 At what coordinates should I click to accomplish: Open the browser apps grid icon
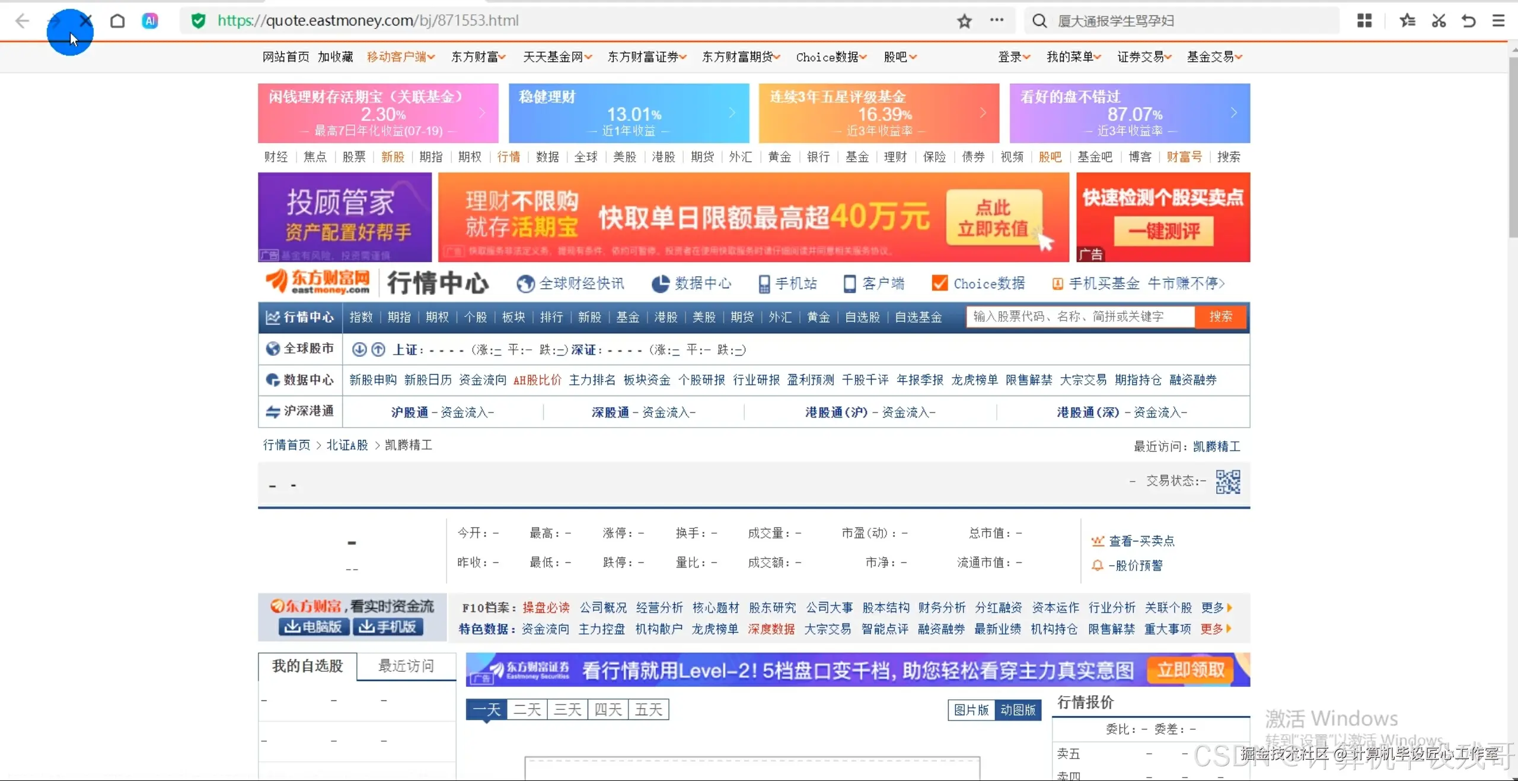pos(1364,21)
